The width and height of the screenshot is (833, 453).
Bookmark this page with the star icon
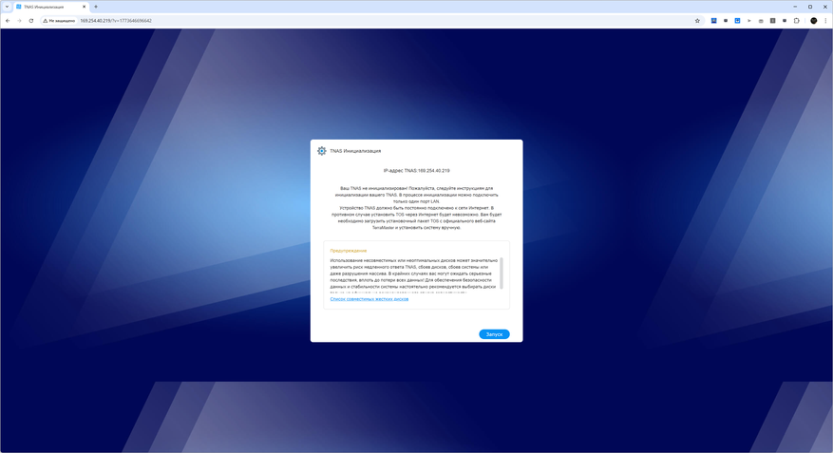(697, 21)
